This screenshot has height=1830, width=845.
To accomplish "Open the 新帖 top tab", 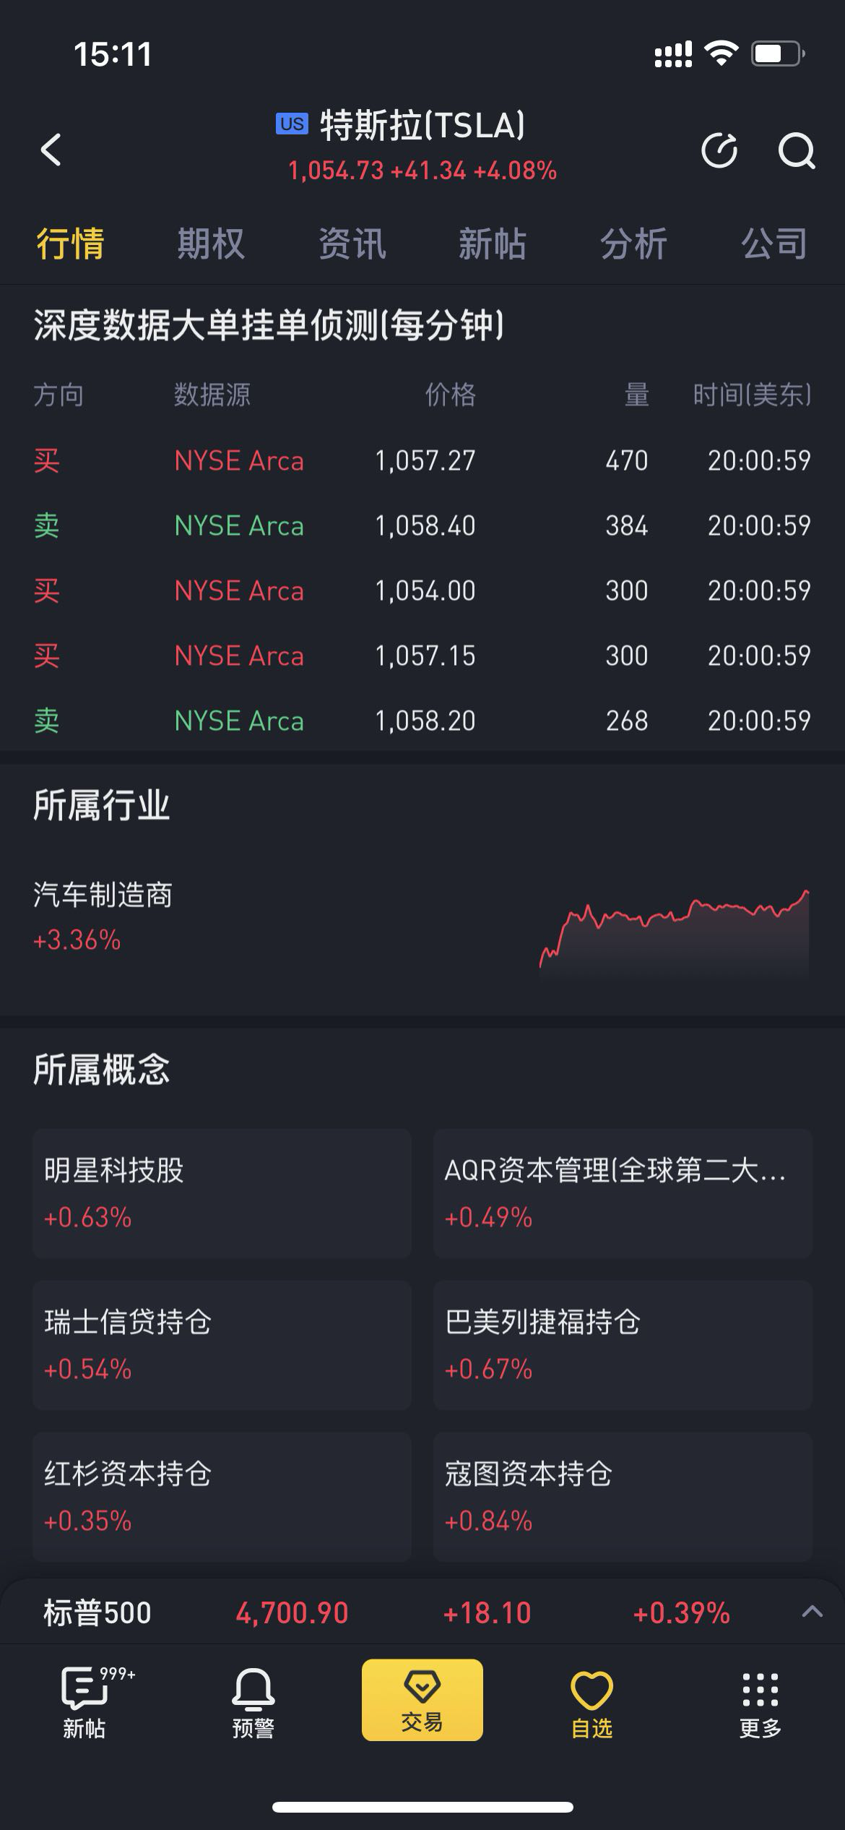I will coord(492,244).
